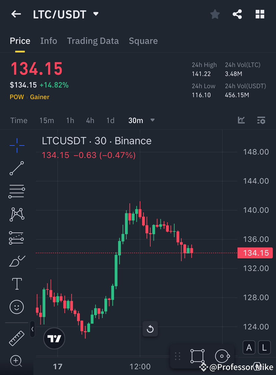
Task: Open the text annotation tool
Action: click(x=17, y=284)
